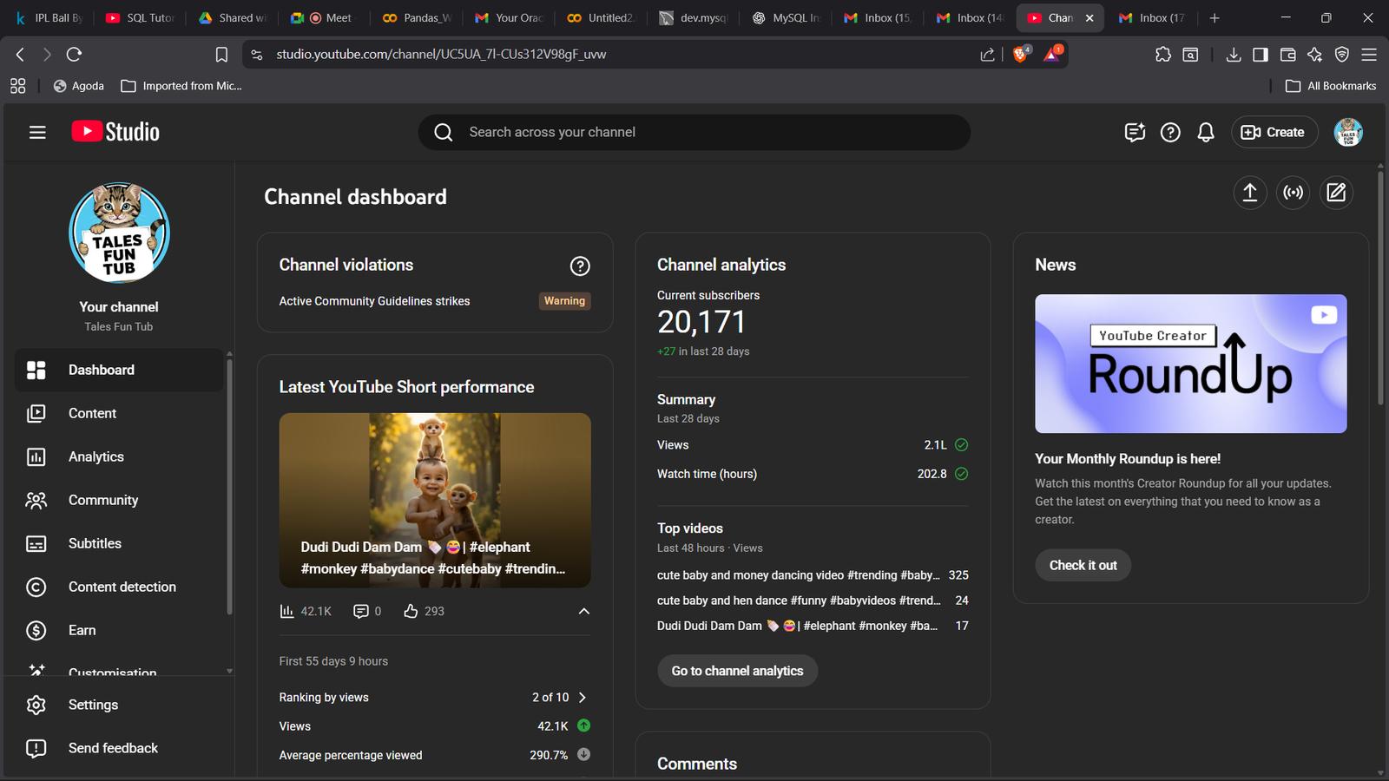The width and height of the screenshot is (1389, 781).
Task: Expand Ranking by views arrow
Action: click(x=583, y=698)
